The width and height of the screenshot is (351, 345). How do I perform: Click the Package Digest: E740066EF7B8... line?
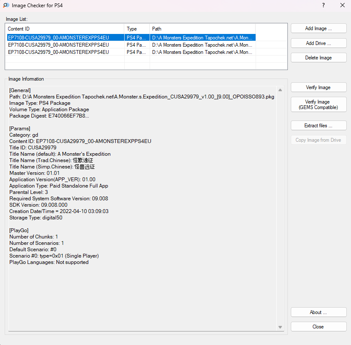coord(49,116)
